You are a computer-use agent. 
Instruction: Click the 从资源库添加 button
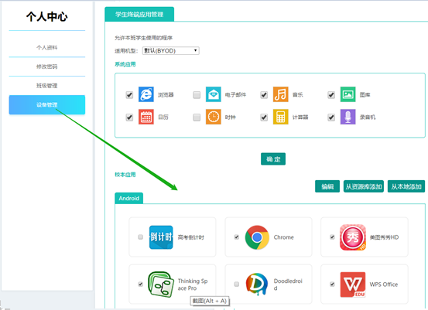click(364, 186)
